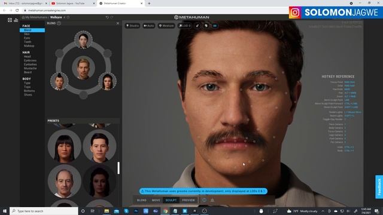Image resolution: width=383 pixels, height=215 pixels.
Task: Select Type under the Body section
Action: (27, 83)
